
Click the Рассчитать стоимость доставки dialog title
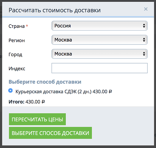pyautogui.click(x=54, y=10)
